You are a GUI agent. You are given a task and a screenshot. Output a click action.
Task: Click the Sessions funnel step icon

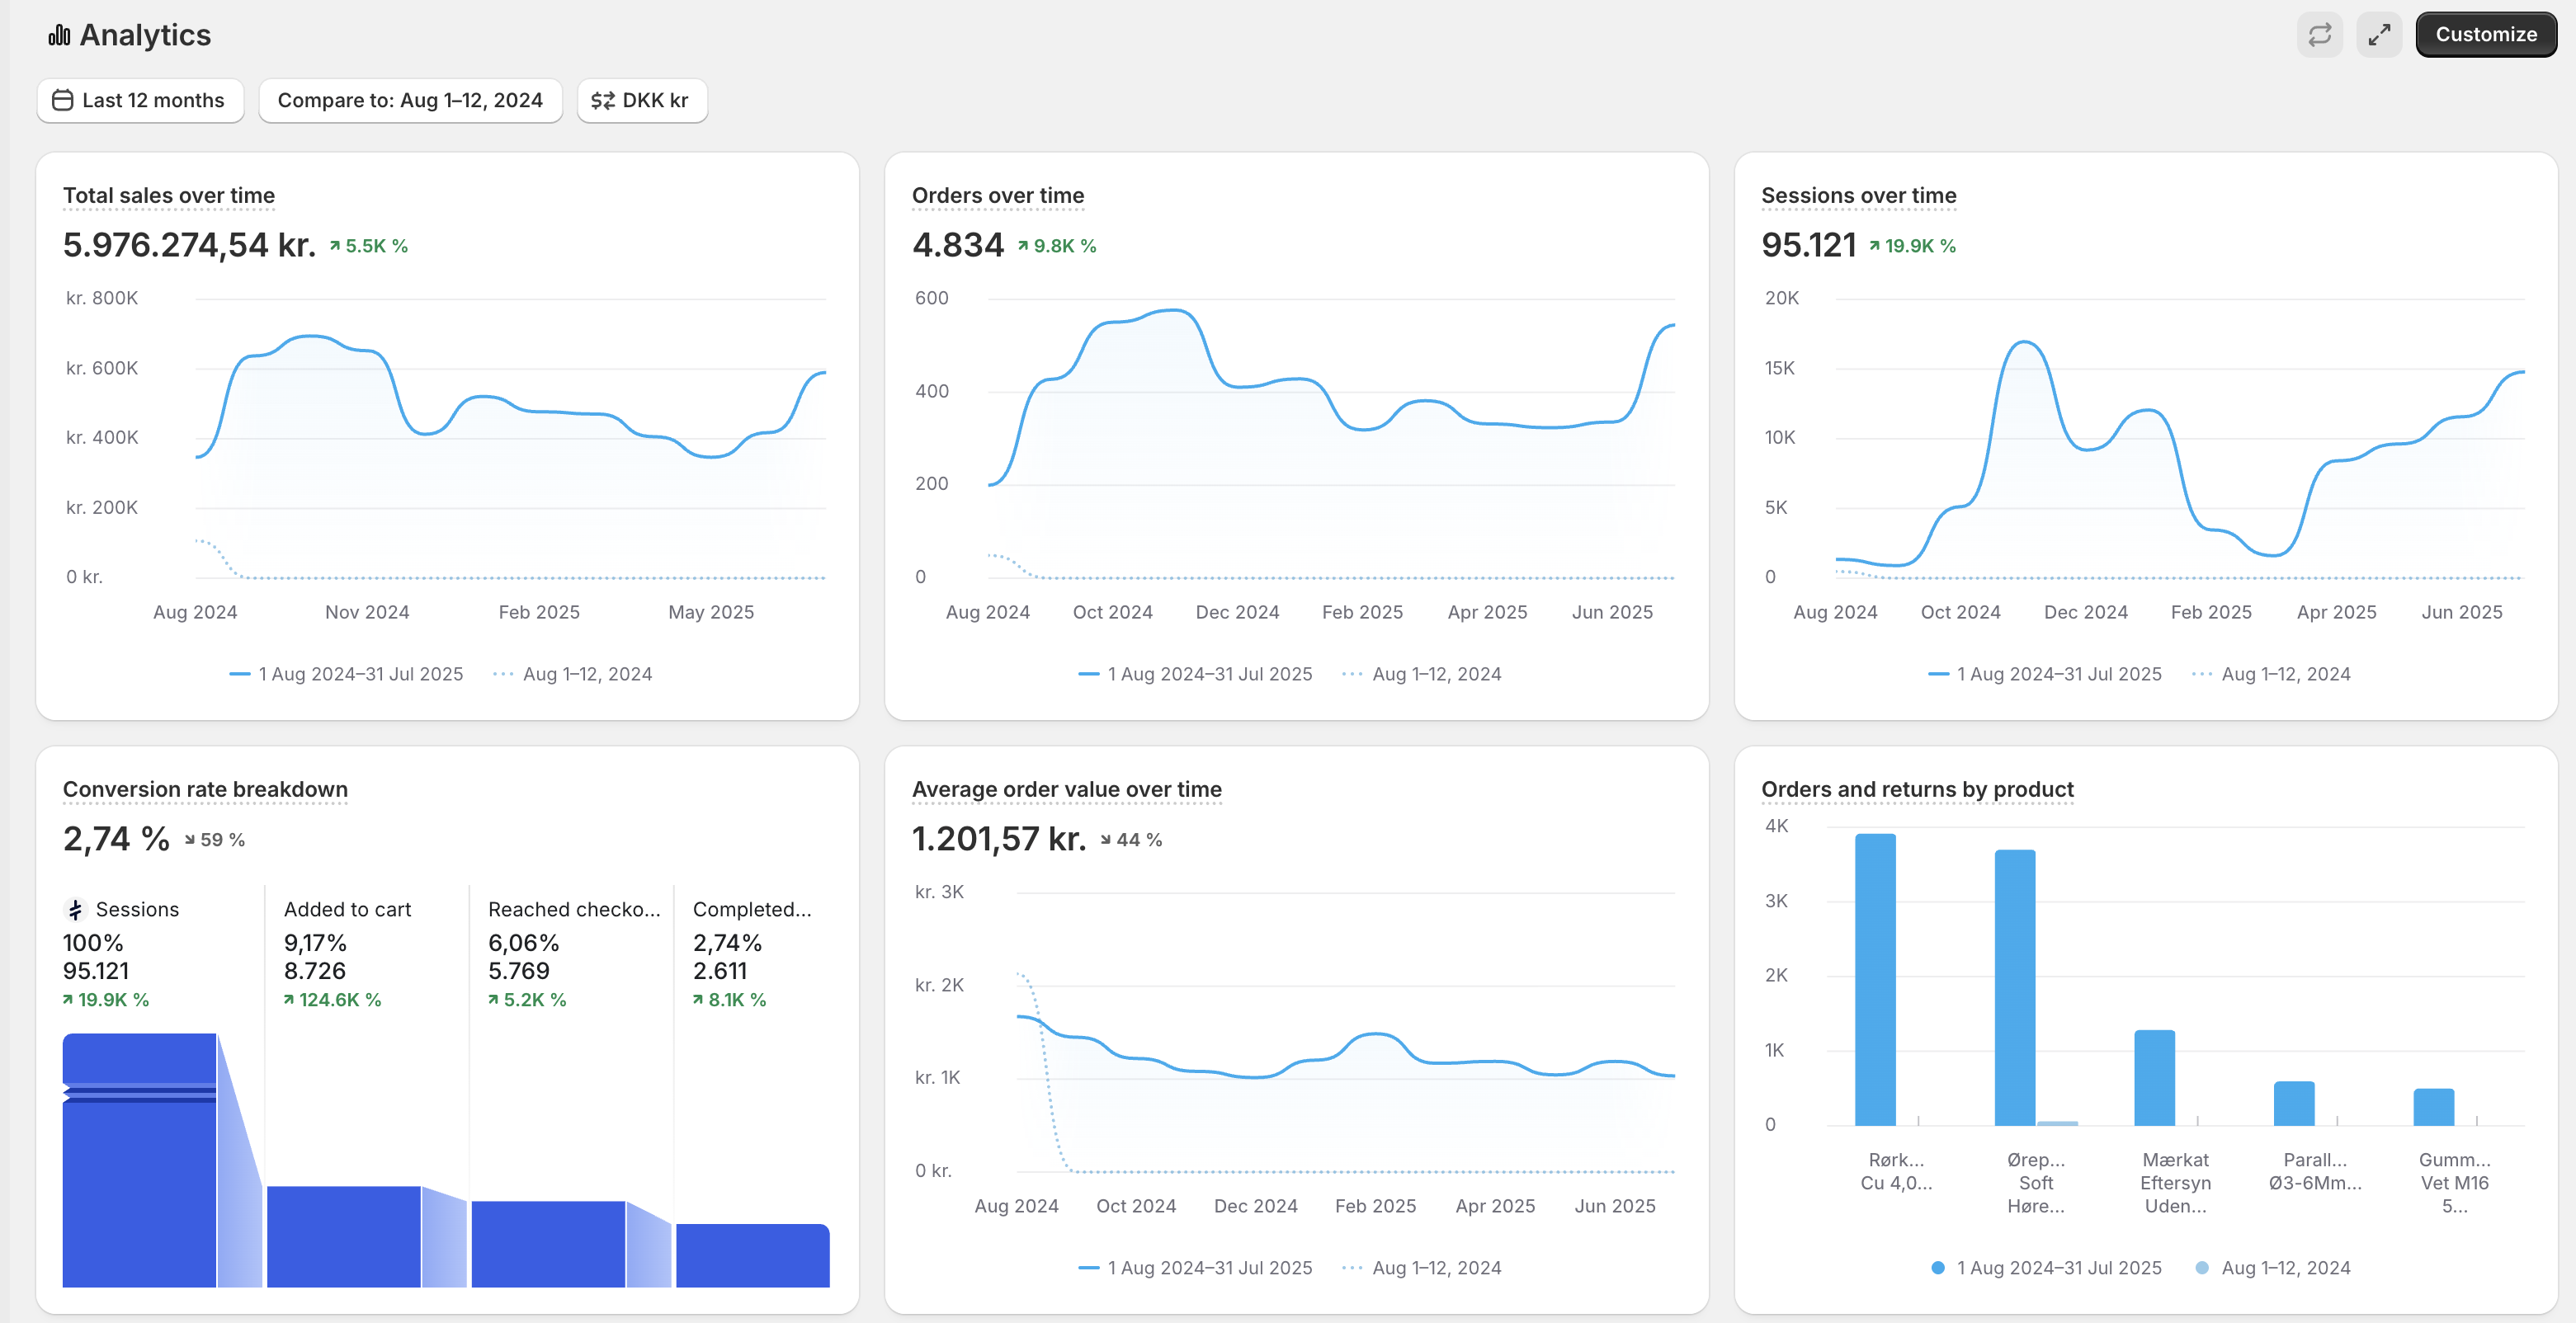click(x=75, y=909)
